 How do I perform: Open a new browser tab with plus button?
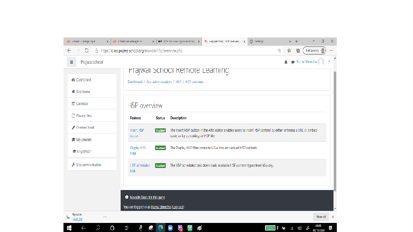297,41
